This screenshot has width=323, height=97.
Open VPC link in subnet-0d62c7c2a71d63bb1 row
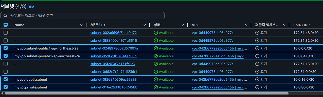coord(212,72)
